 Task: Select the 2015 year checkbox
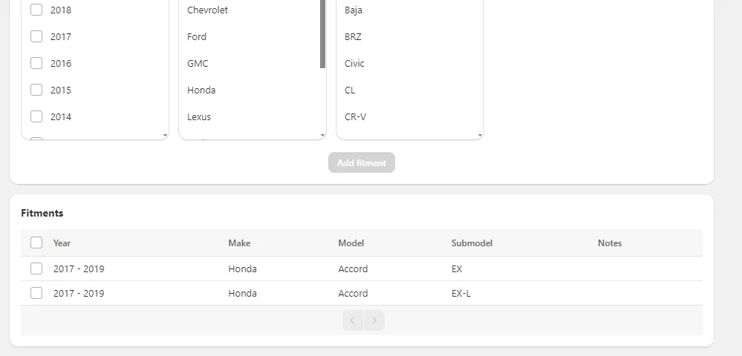[36, 90]
